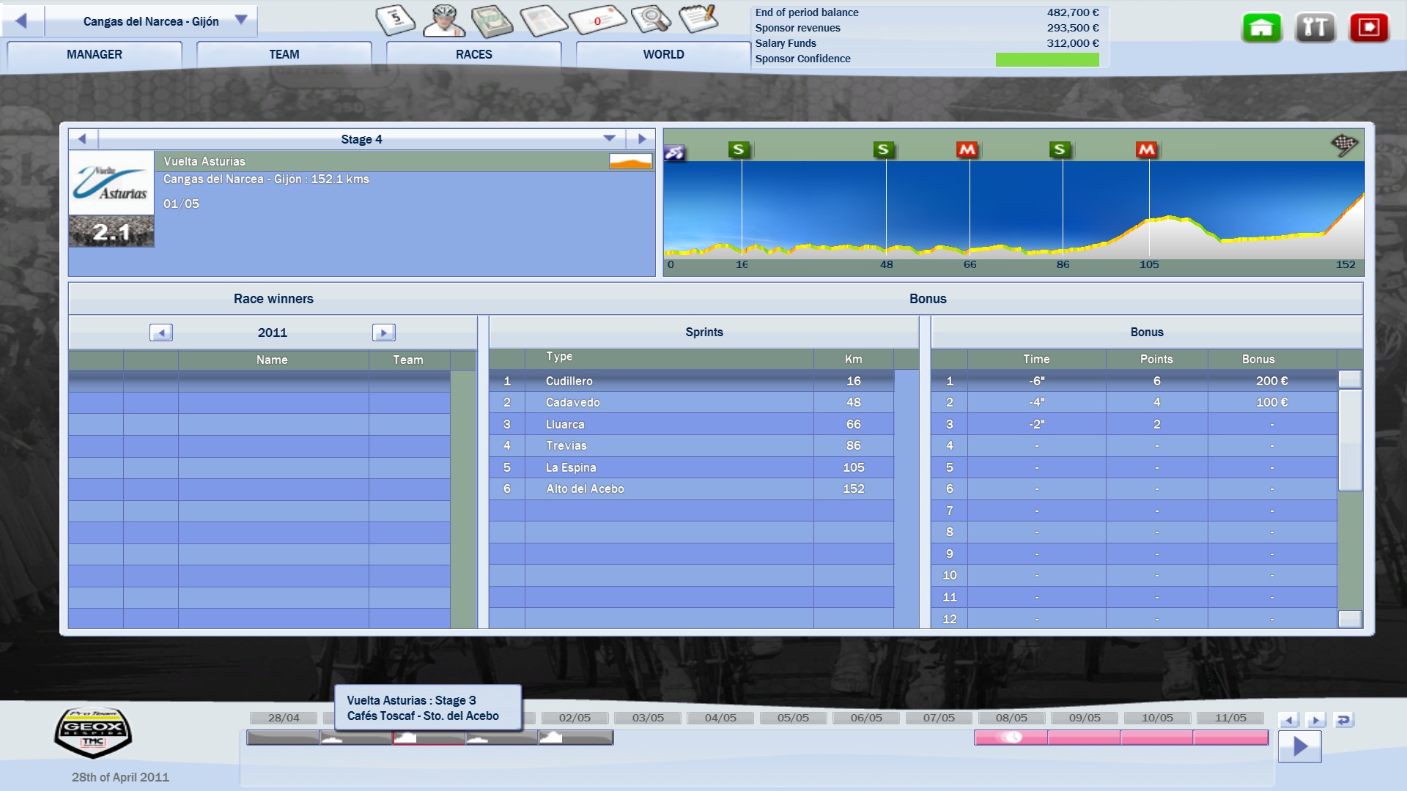Viewport: 1407px width, 791px height.
Task: Open the newspaper news icon
Action: [542, 20]
